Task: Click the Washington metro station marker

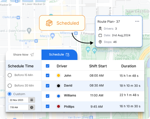Action: click(36, 41)
